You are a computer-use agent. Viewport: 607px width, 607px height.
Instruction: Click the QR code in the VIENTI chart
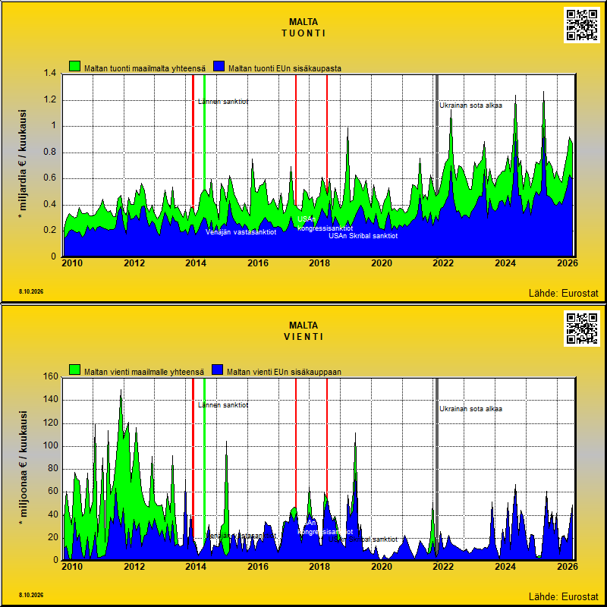click(x=581, y=329)
